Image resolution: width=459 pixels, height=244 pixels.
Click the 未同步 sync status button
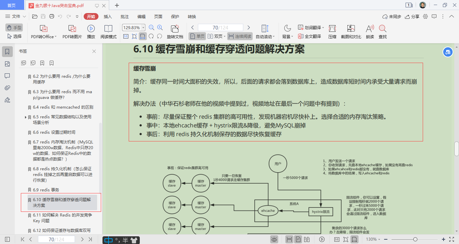pos(392,16)
